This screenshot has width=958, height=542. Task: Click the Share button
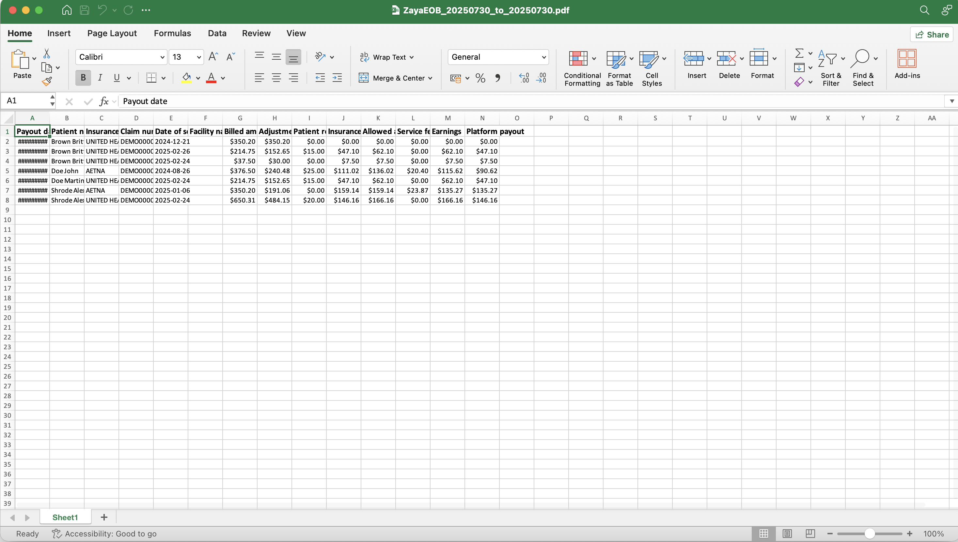click(x=932, y=35)
